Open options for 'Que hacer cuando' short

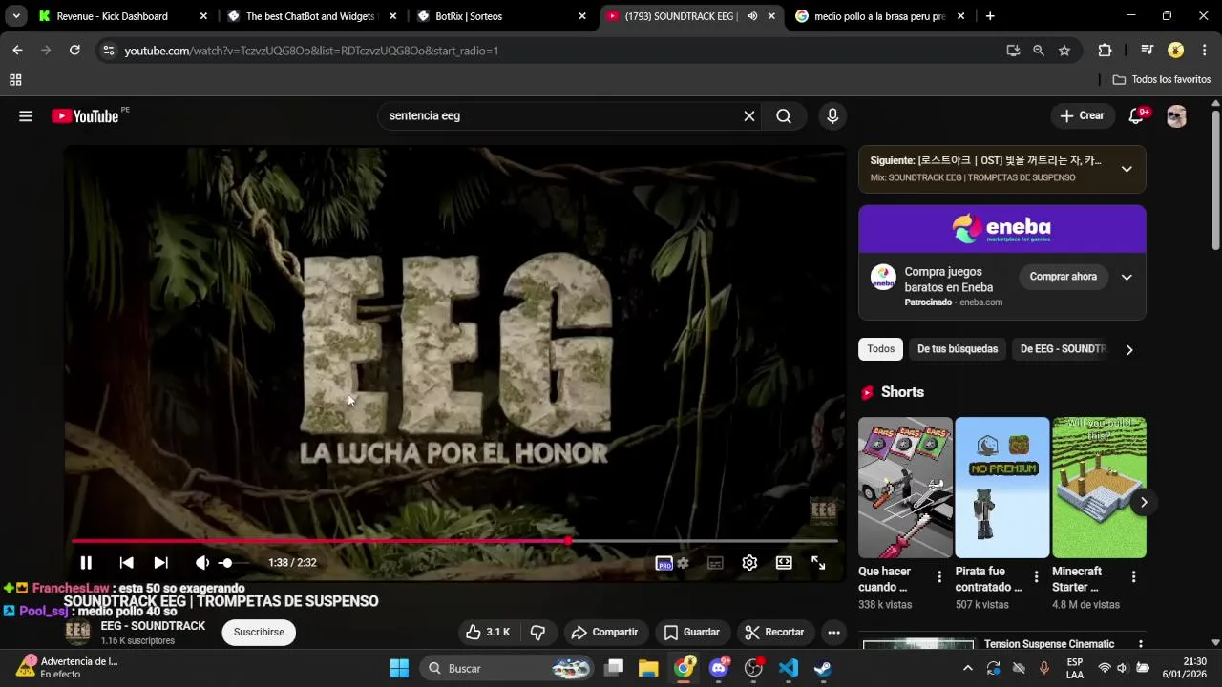939,576
